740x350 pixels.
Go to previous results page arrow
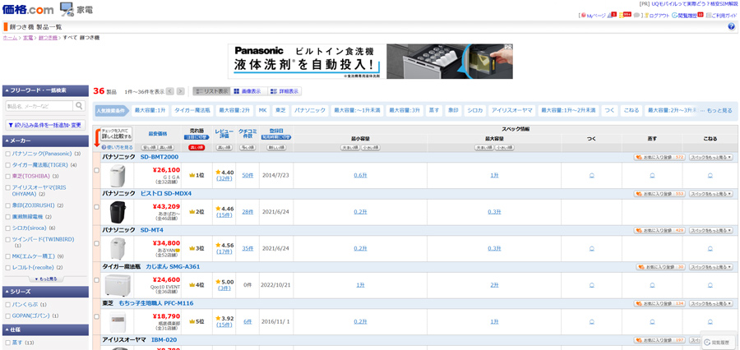tap(170, 91)
